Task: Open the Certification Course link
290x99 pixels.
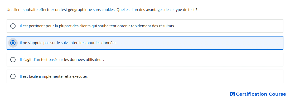Action: point(258,94)
